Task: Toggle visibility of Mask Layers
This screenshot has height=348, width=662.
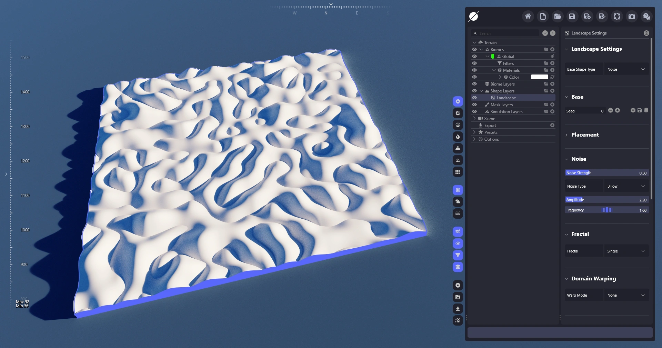Action: (474, 105)
